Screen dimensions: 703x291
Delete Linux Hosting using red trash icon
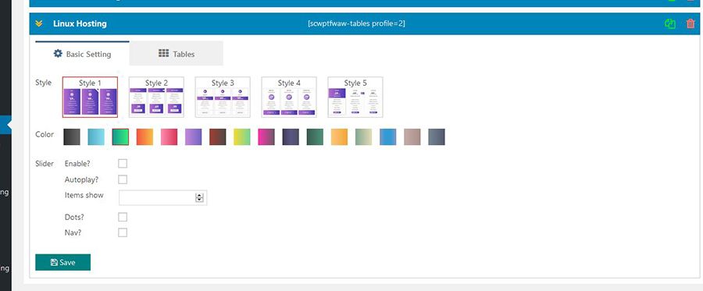[691, 23]
